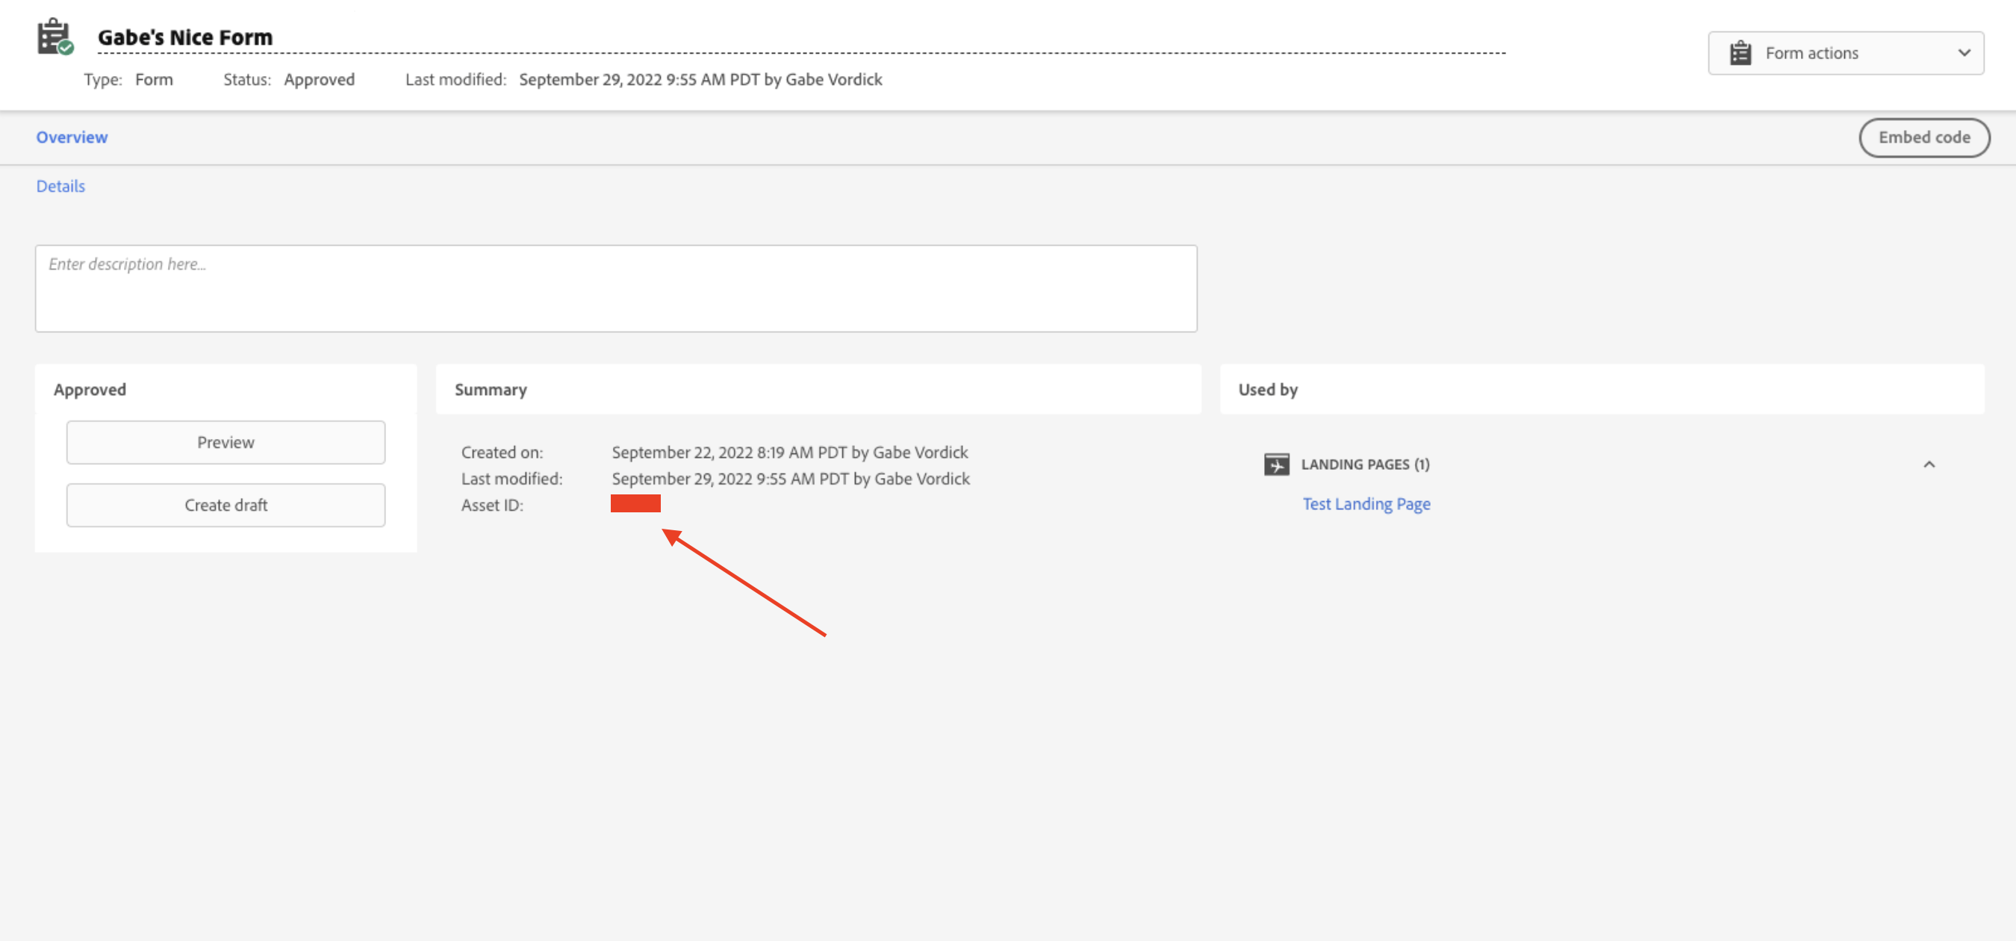Collapse the Landing Pages section chevron
The height and width of the screenshot is (941, 2016).
click(1929, 465)
